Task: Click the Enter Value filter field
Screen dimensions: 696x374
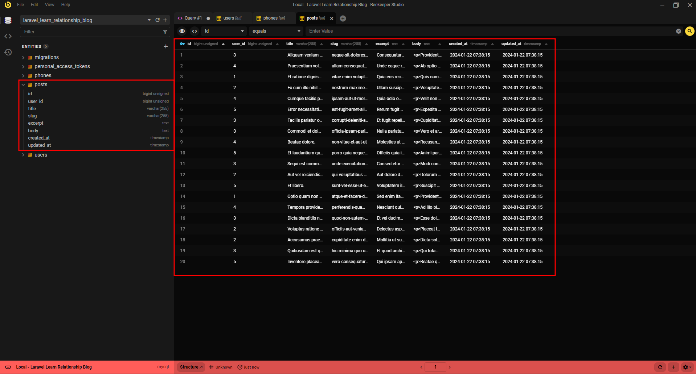Action: (490, 31)
